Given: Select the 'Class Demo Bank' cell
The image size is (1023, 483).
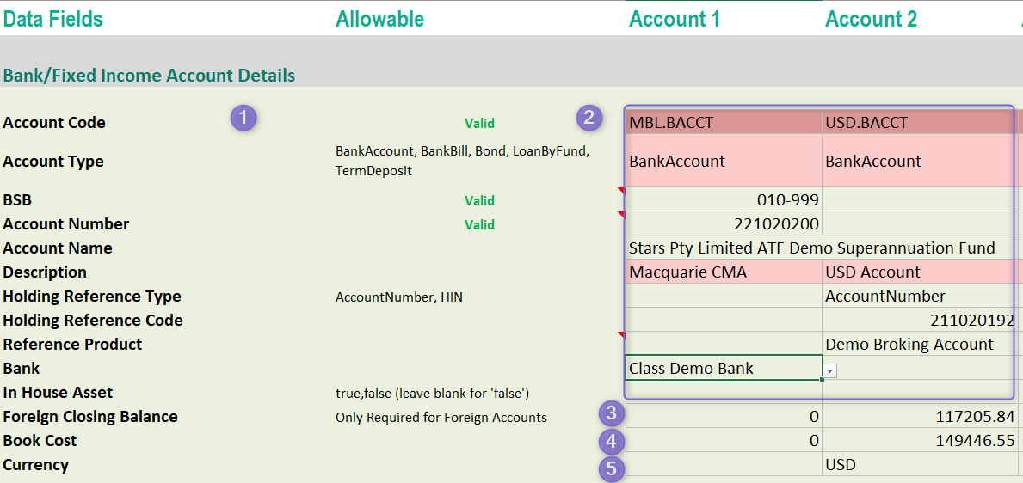Looking at the screenshot, I should point(724,369).
